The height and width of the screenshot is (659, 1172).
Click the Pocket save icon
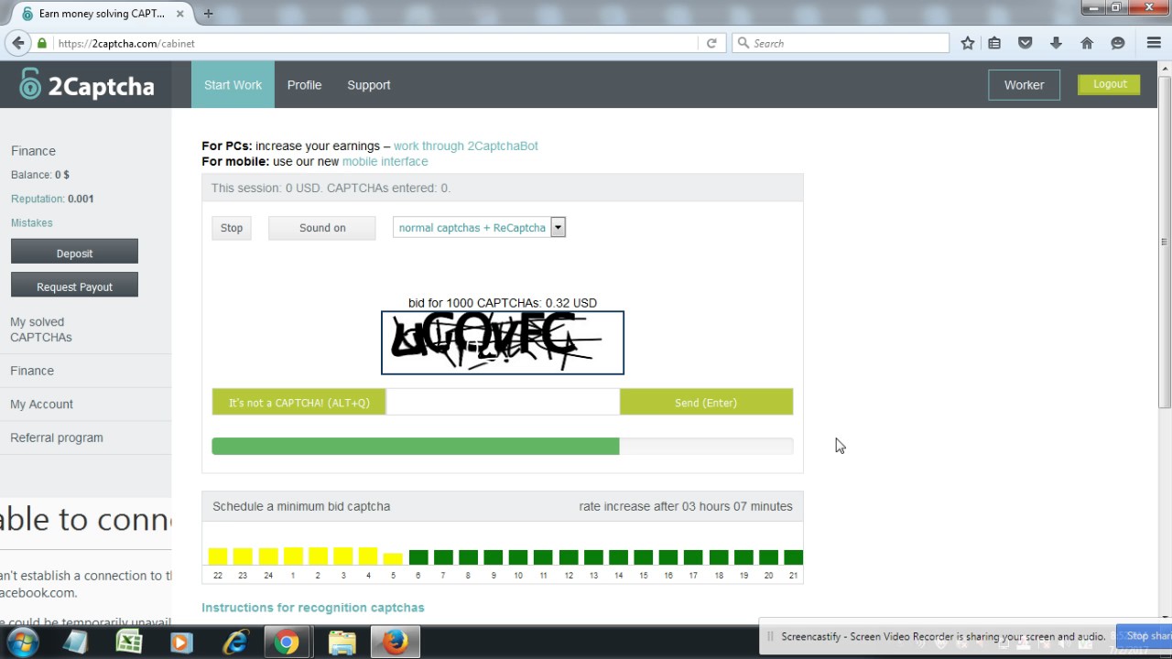(1025, 43)
